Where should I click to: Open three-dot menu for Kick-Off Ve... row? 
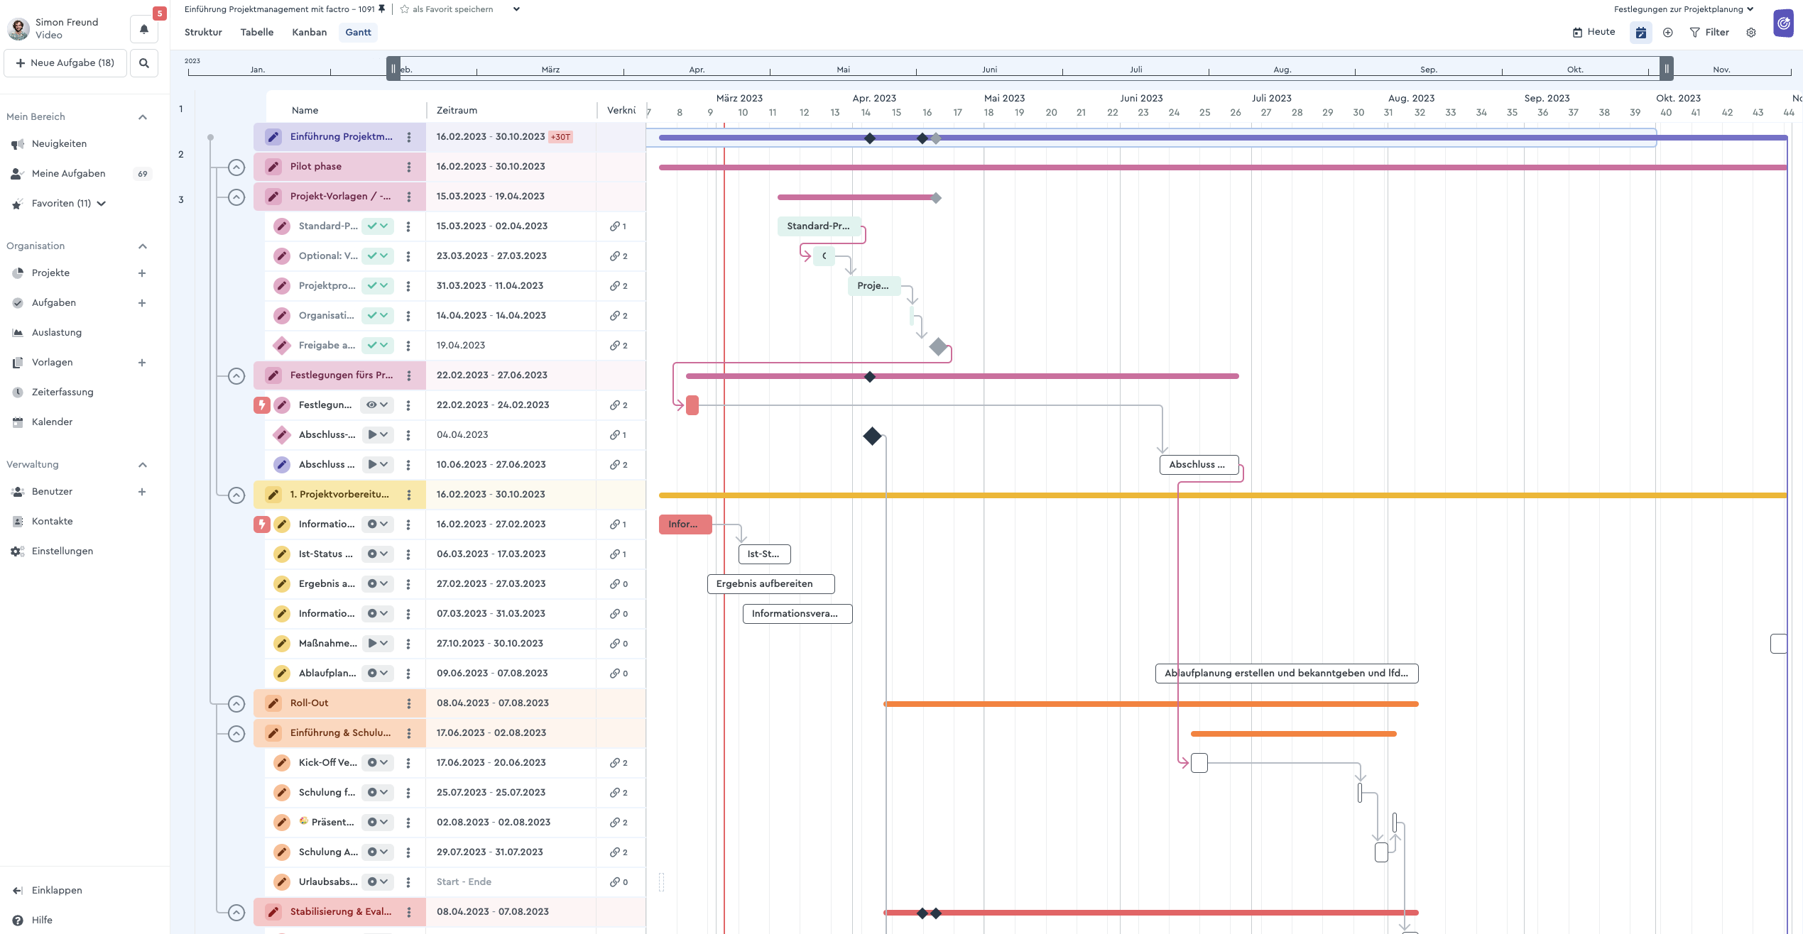tap(408, 763)
